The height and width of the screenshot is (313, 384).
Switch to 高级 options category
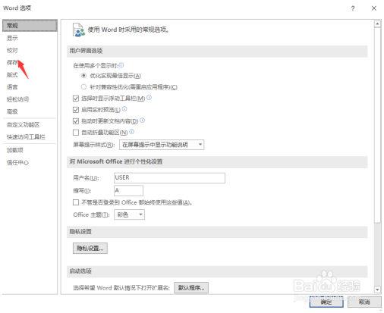tap(12, 111)
